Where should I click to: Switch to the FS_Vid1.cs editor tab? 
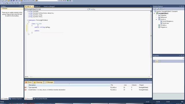[x=28, y=6]
